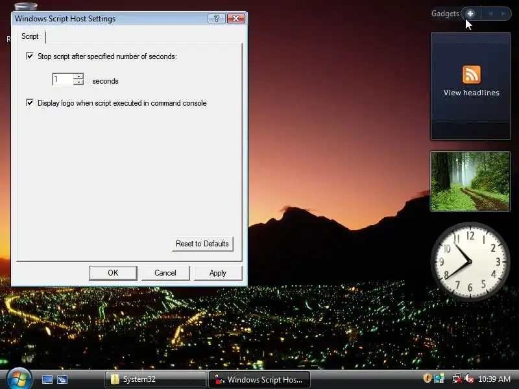519x389 pixels.
Task: Toggle Display logo in command console checkbox
Action: [x=30, y=102]
